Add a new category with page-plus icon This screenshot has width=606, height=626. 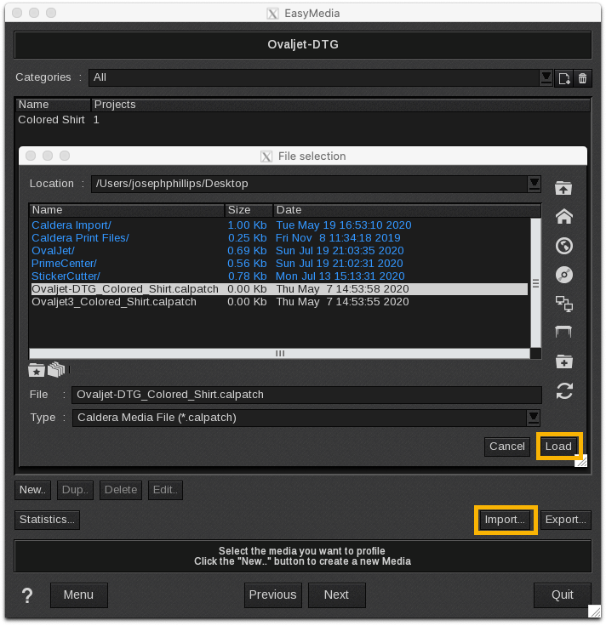pos(564,78)
